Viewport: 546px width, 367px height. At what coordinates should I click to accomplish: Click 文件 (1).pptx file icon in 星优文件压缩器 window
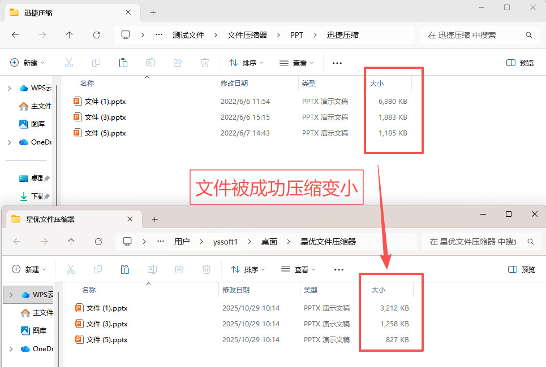pos(79,308)
